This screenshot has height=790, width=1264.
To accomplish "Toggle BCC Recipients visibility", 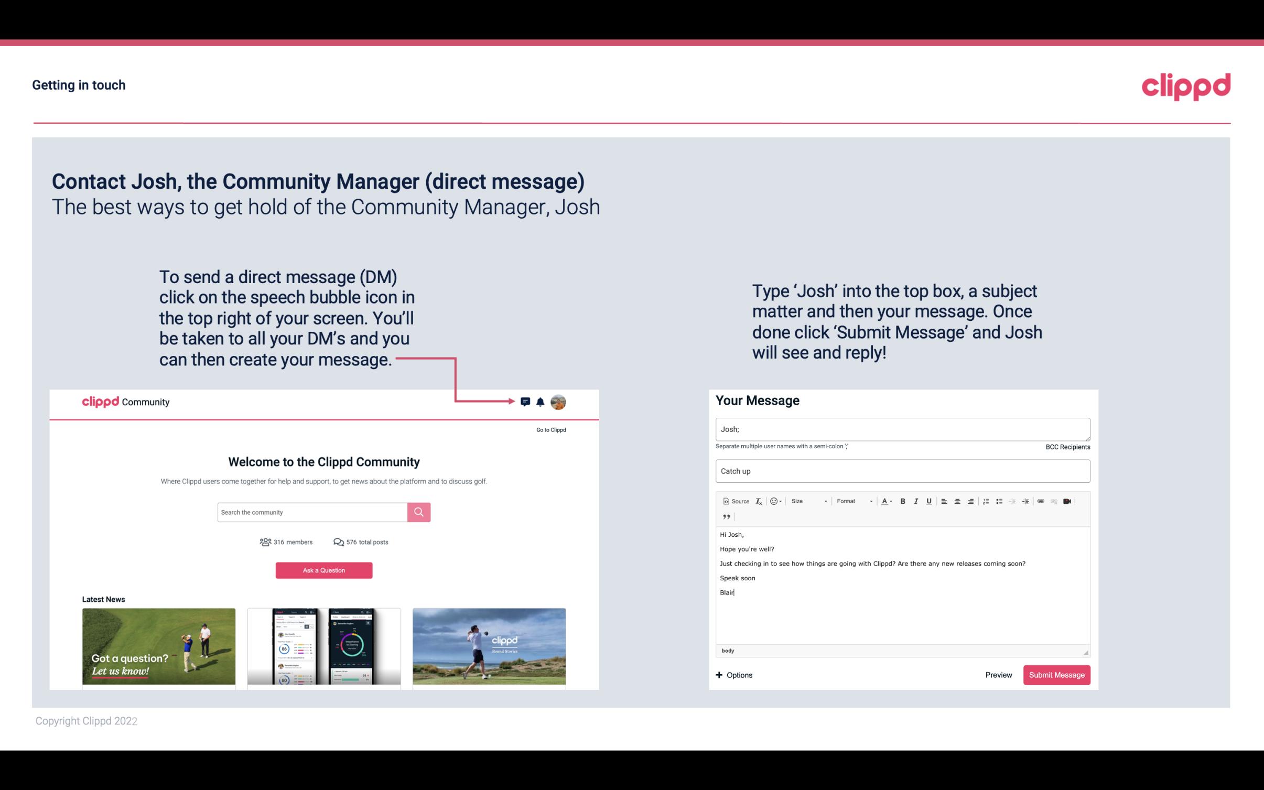I will [x=1066, y=447].
